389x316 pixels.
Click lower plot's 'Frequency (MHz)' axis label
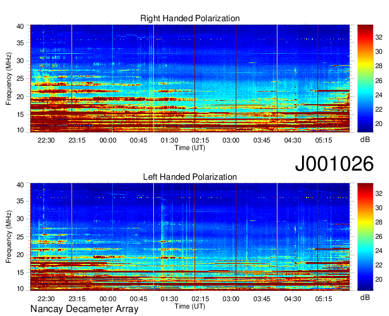9,237
